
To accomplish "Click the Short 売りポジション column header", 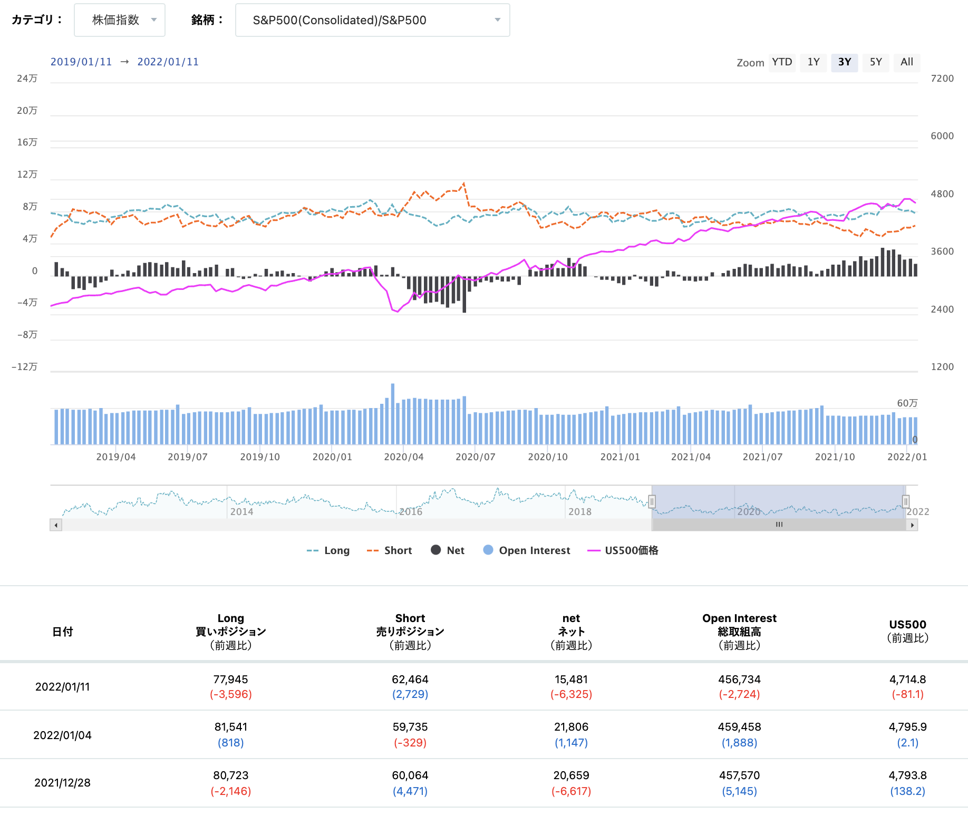I will 410,632.
